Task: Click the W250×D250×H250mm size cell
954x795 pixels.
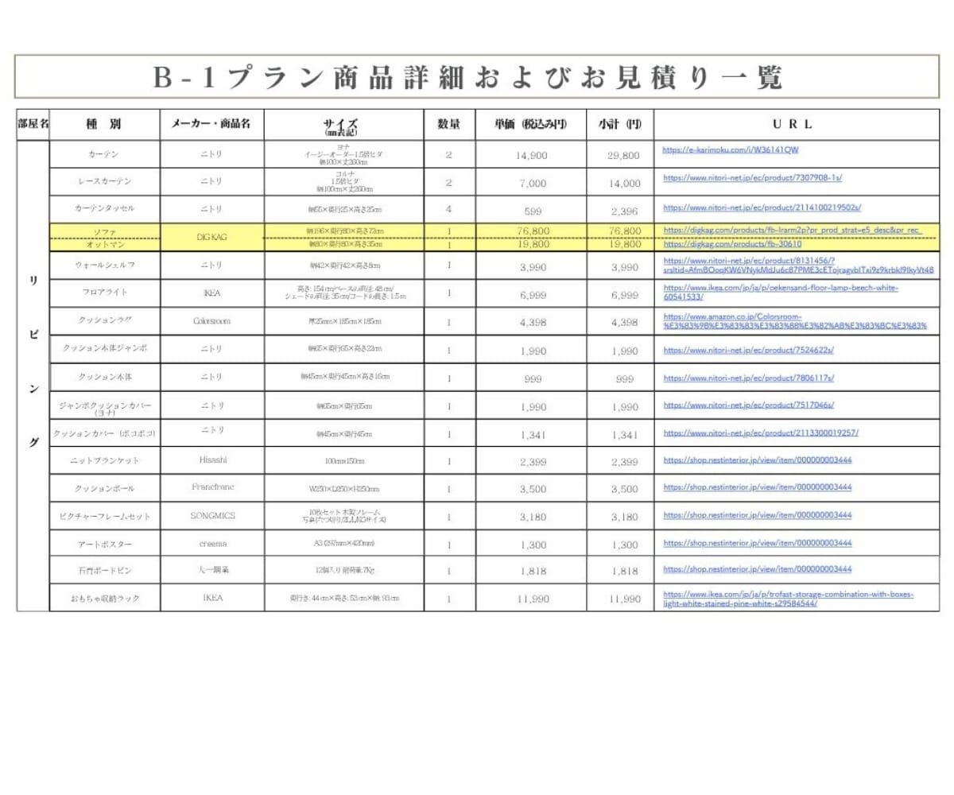Action: coord(343,489)
